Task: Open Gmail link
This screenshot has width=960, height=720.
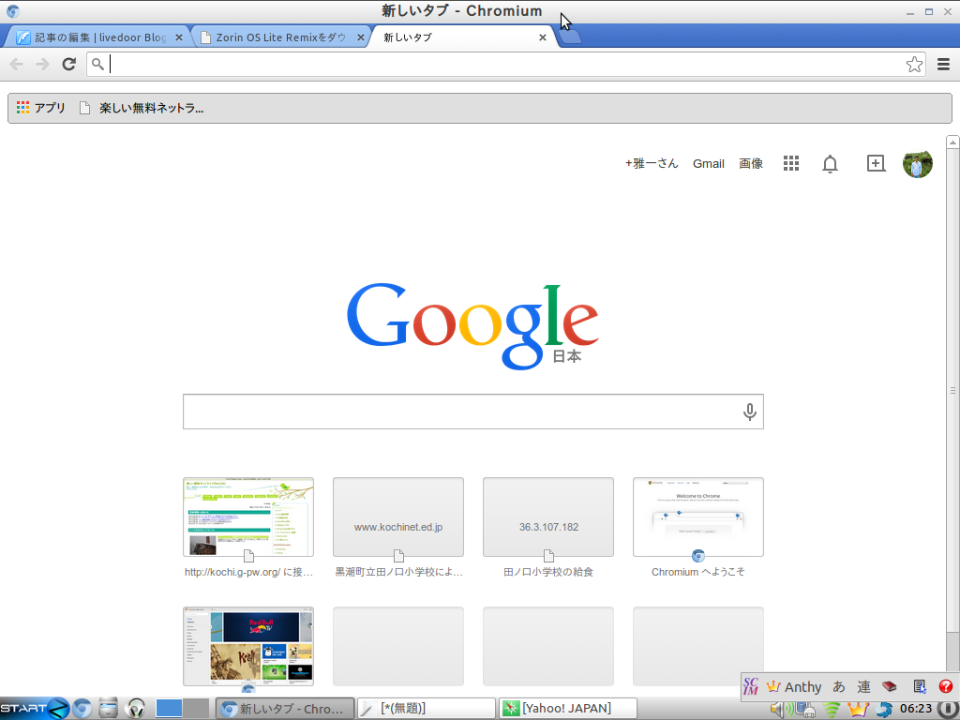Action: [709, 163]
